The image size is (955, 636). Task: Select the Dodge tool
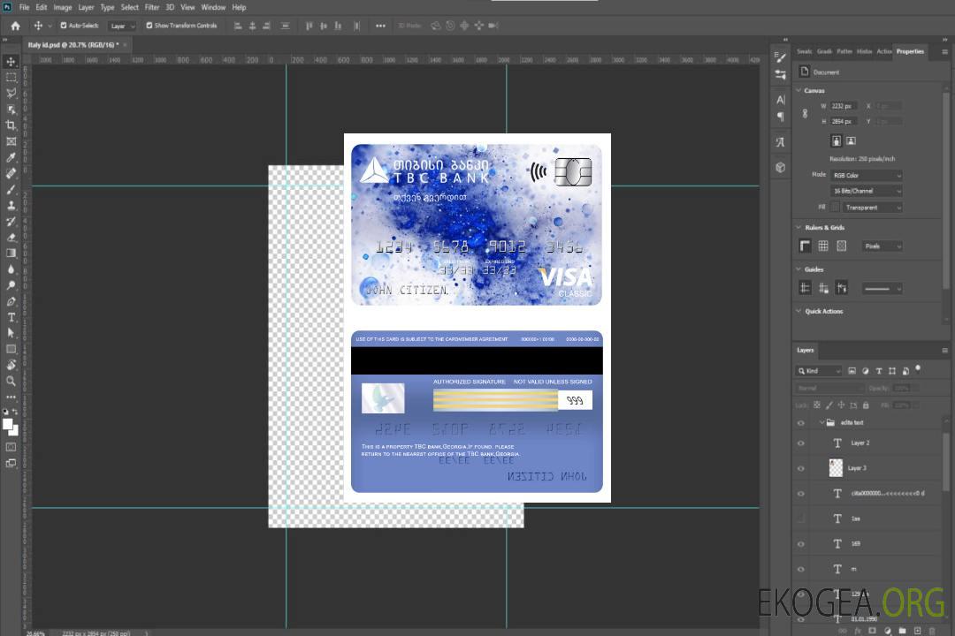11,285
